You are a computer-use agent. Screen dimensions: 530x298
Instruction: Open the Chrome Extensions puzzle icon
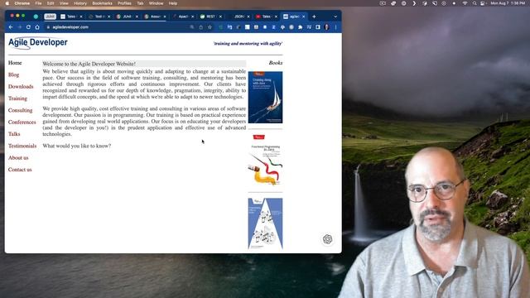tap(300, 27)
